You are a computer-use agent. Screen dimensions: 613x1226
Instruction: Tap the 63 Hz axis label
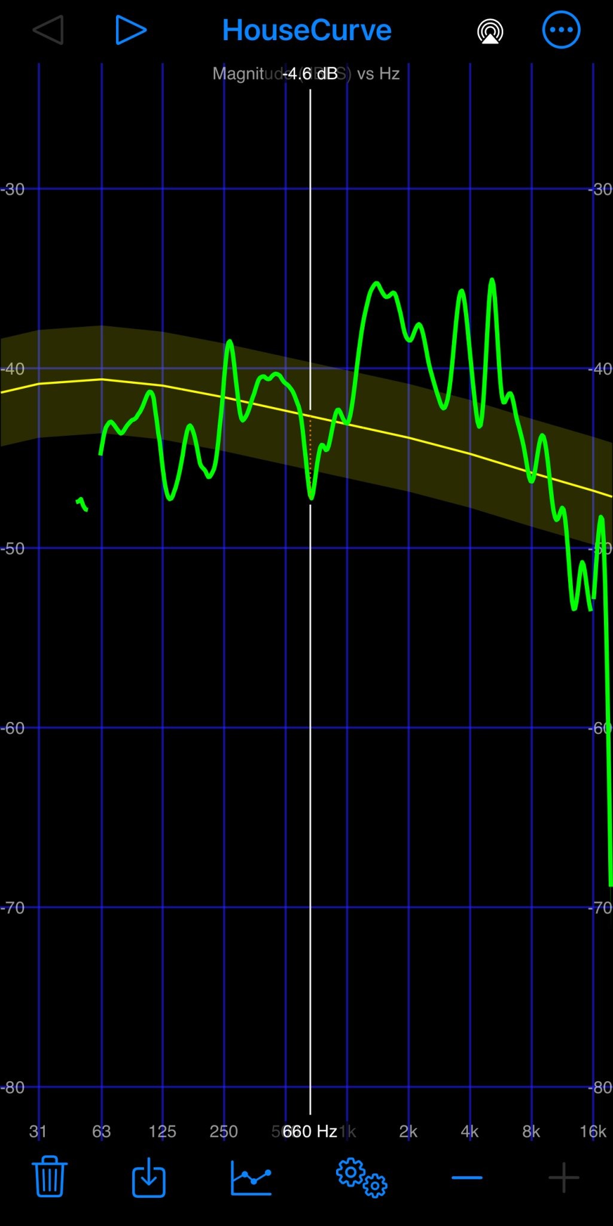point(101,1131)
